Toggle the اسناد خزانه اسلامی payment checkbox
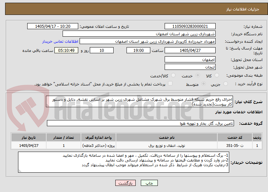This screenshot has height=192, width=268. tap(170, 83)
